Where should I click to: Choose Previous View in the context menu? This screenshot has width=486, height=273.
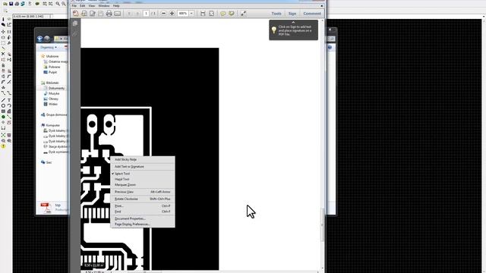pyautogui.click(x=143, y=192)
